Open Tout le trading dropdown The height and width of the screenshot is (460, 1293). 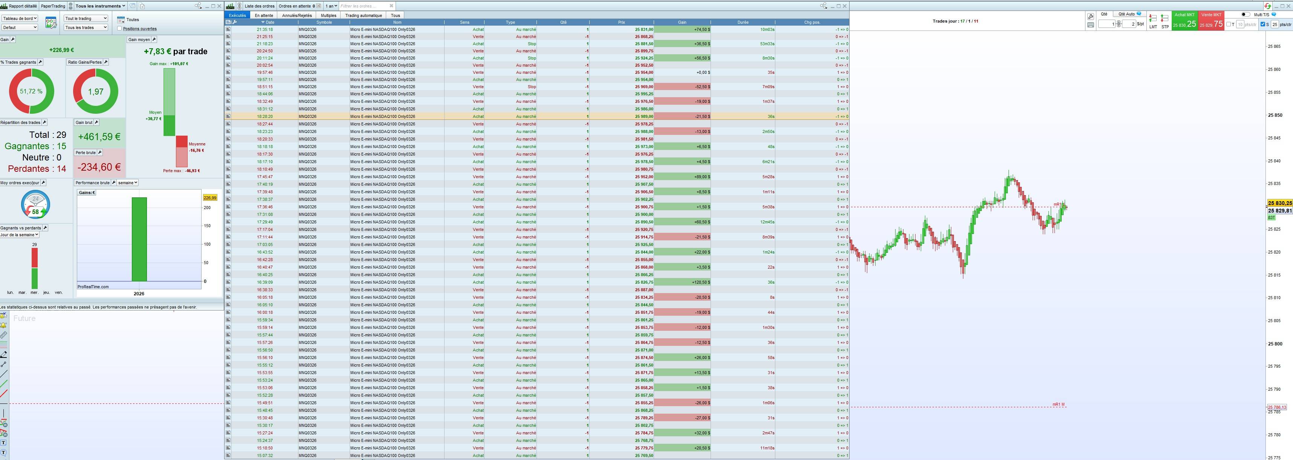click(86, 18)
